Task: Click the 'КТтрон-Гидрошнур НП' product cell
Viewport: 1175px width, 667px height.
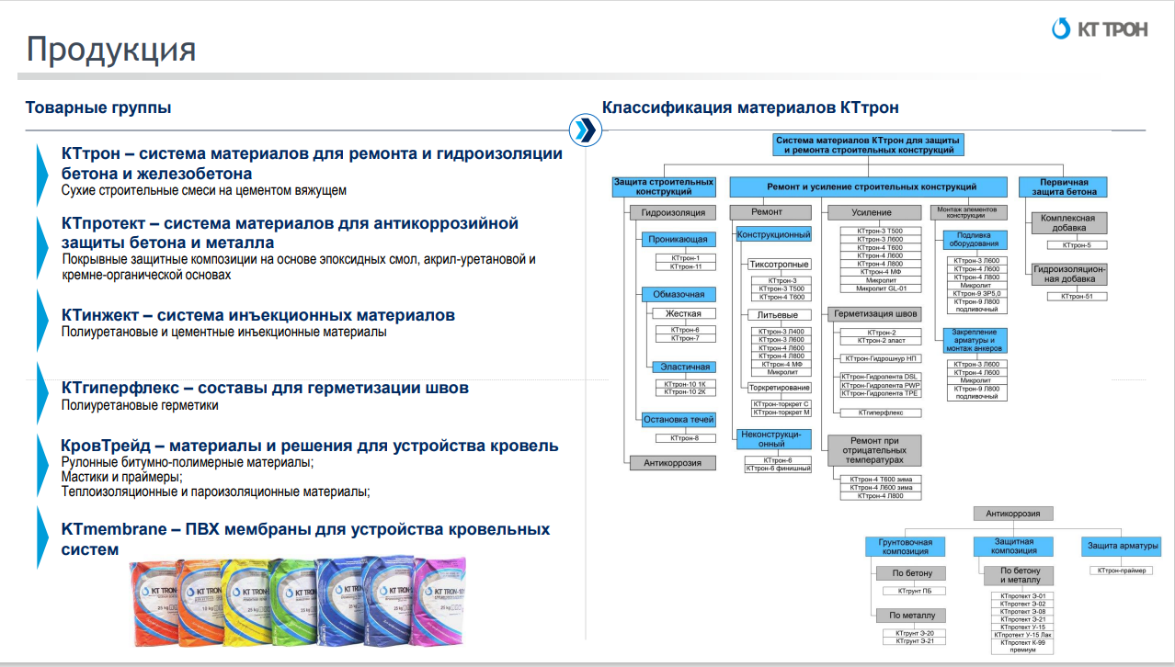Action: coord(882,358)
